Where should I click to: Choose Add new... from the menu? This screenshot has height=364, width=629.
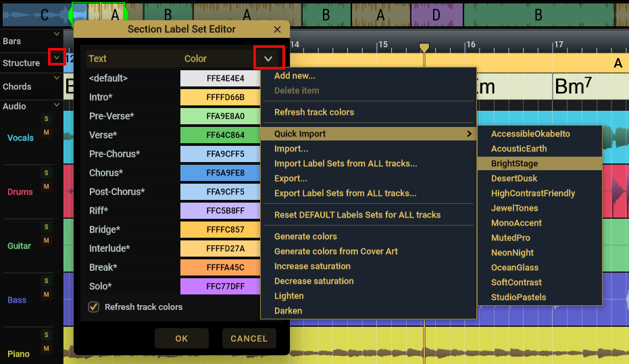click(x=295, y=76)
